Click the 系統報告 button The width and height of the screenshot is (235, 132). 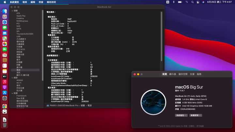tap(181, 115)
